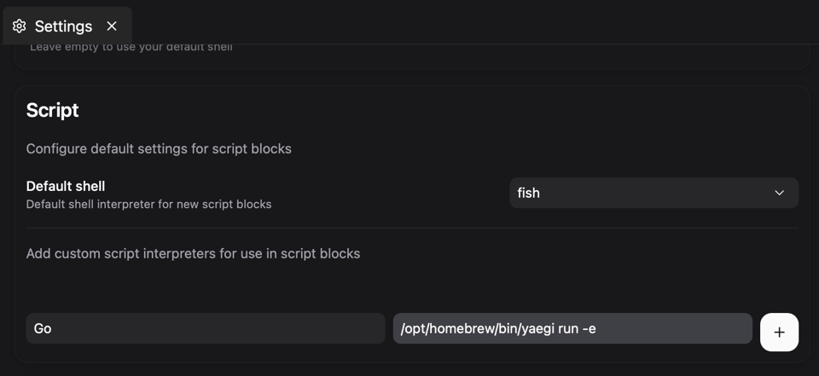Click blank area right of Script heading
Viewport: 819px width, 376px height.
[427, 110]
